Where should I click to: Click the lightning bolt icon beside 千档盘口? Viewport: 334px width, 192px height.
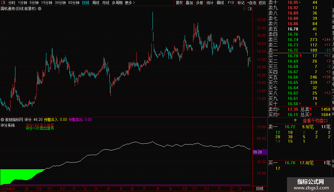click(x=295, y=121)
